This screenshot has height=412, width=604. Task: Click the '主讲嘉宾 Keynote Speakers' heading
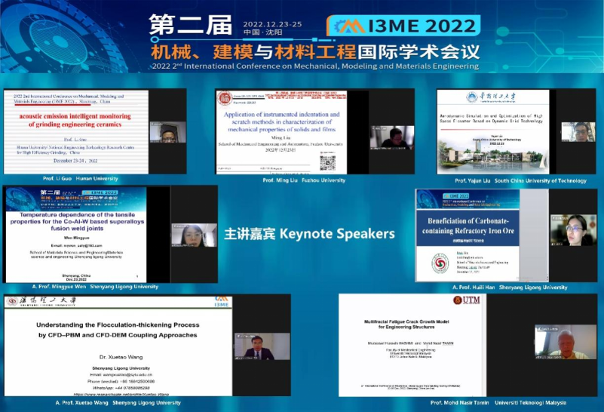(309, 234)
